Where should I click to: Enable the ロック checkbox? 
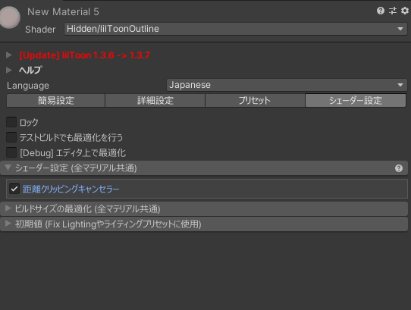click(11, 122)
